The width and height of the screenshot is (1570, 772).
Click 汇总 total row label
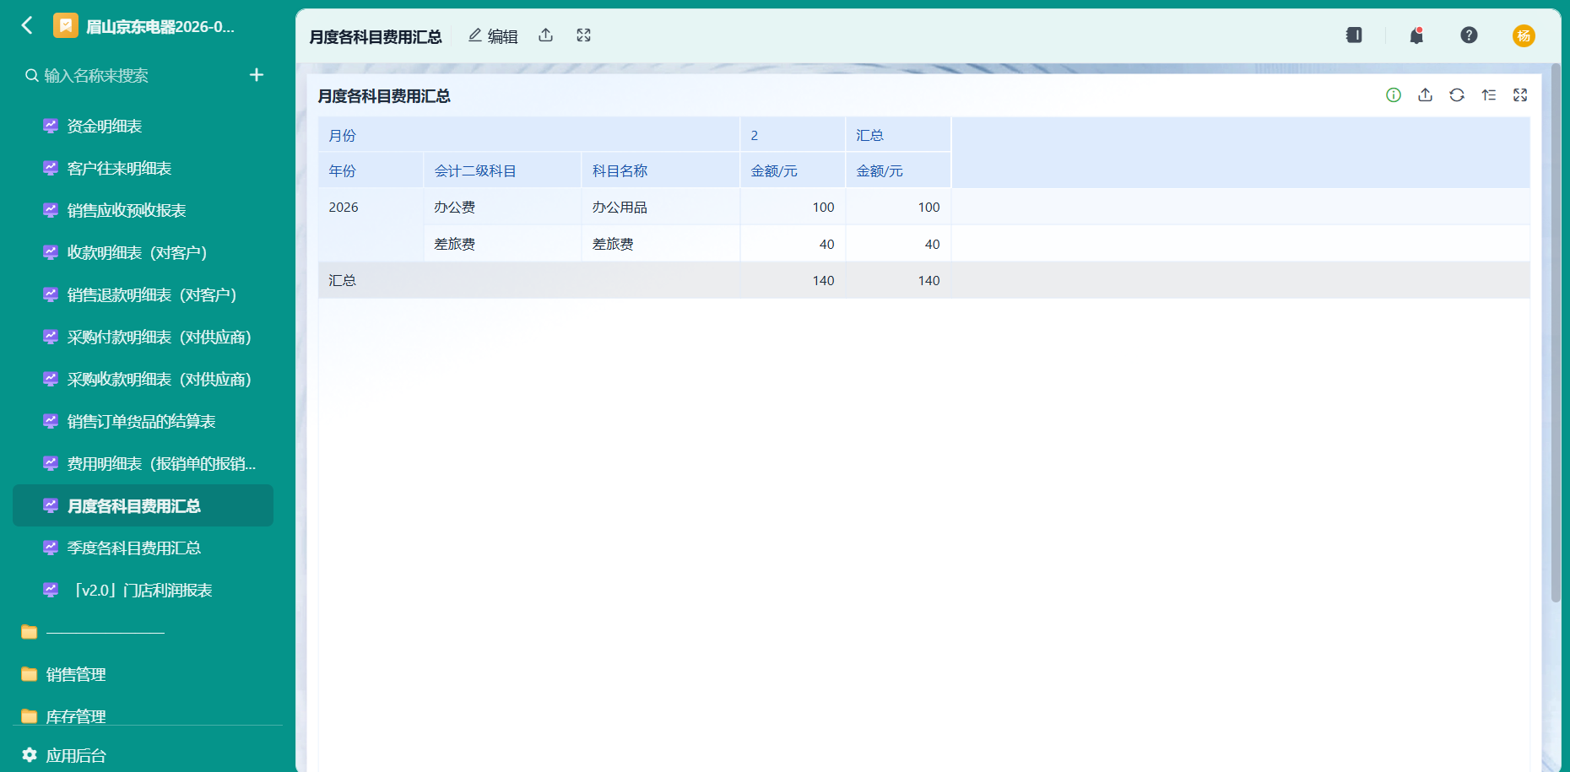pyautogui.click(x=342, y=280)
